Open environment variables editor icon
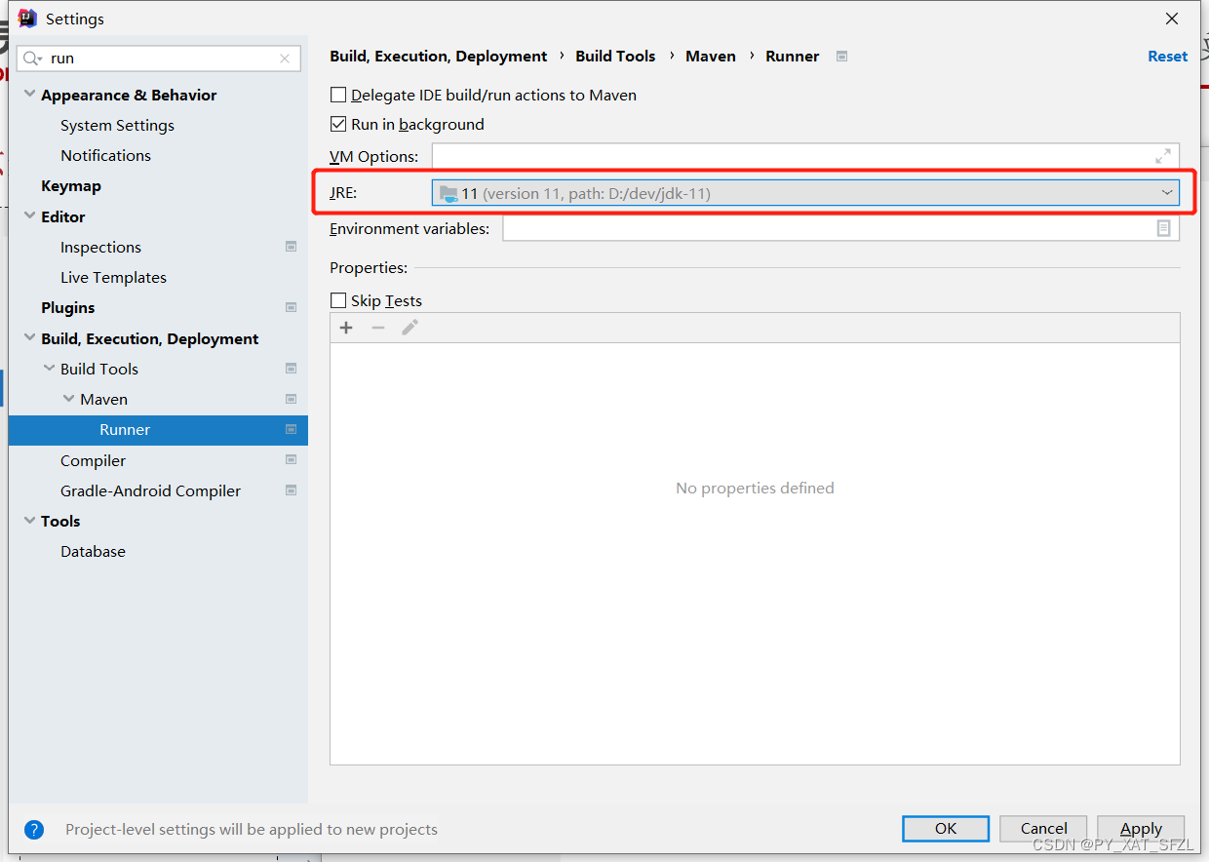The height and width of the screenshot is (862, 1209). pos(1163,228)
